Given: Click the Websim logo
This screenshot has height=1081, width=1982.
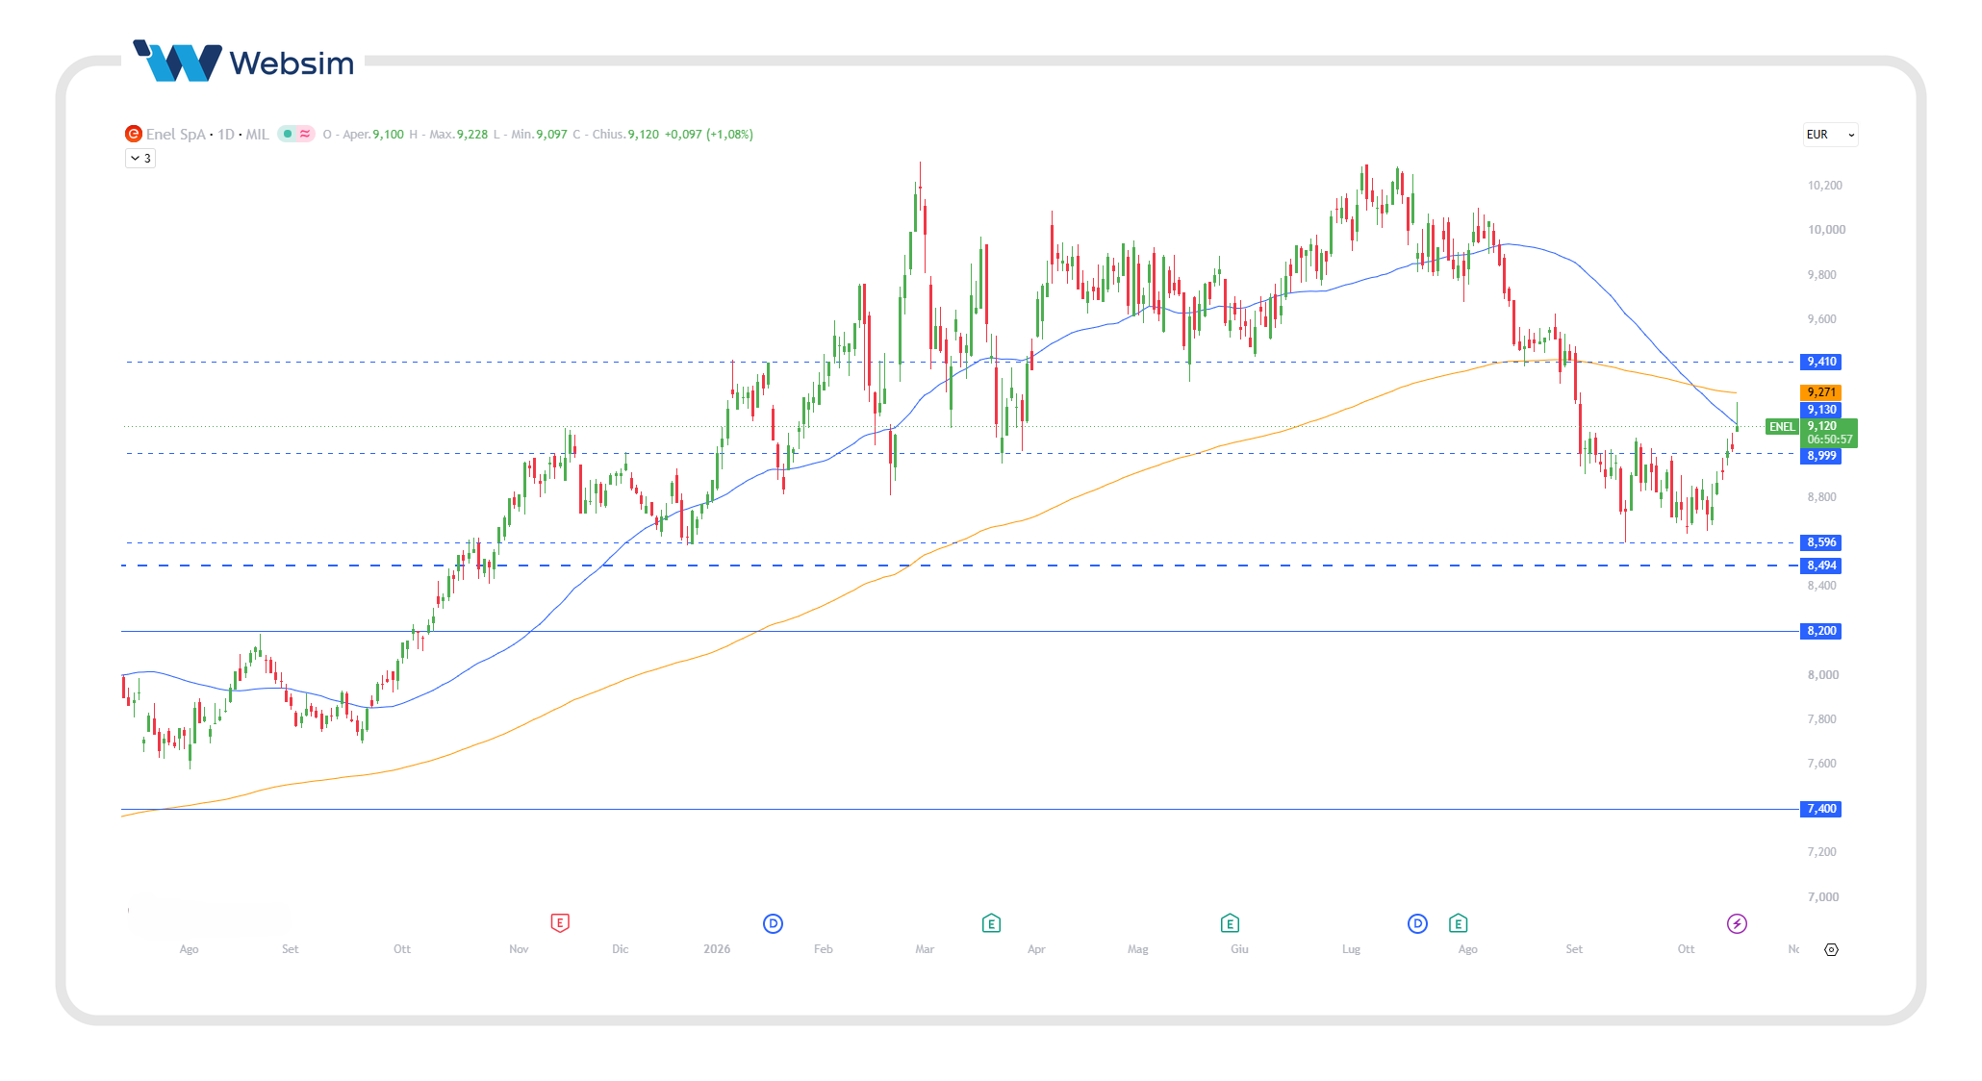Looking at the screenshot, I should pos(244,62).
